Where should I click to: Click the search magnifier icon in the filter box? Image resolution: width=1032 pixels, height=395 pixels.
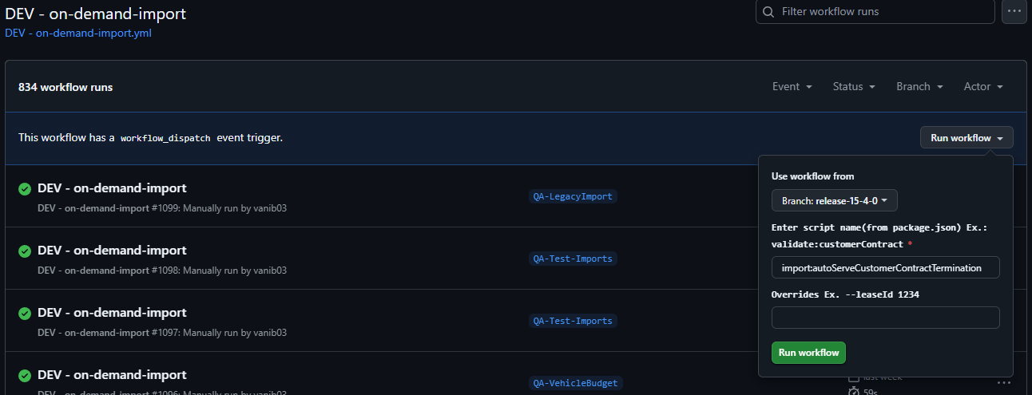coord(768,12)
